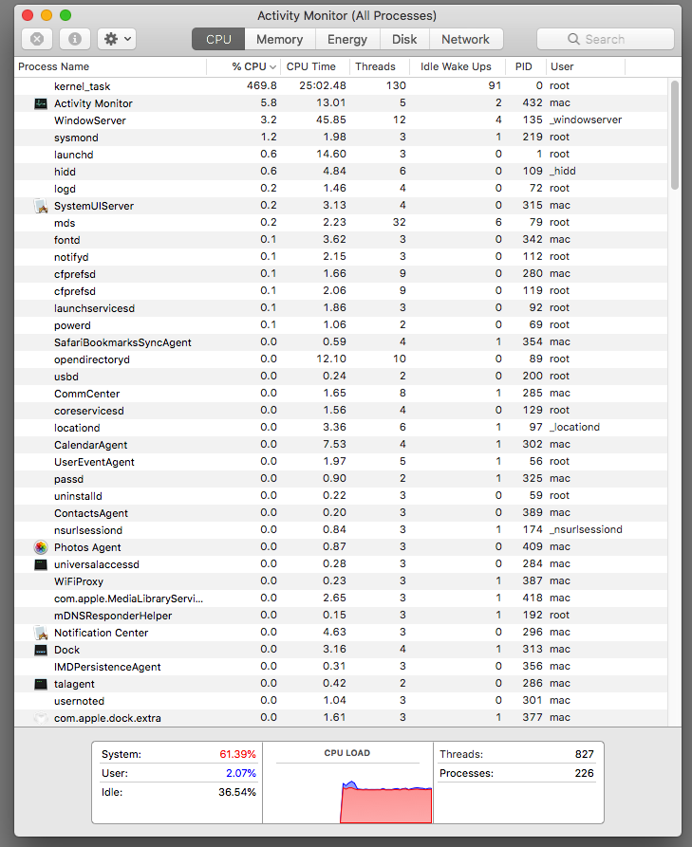
Task: Sort by Idle Wake Ups column
Action: pyautogui.click(x=458, y=66)
